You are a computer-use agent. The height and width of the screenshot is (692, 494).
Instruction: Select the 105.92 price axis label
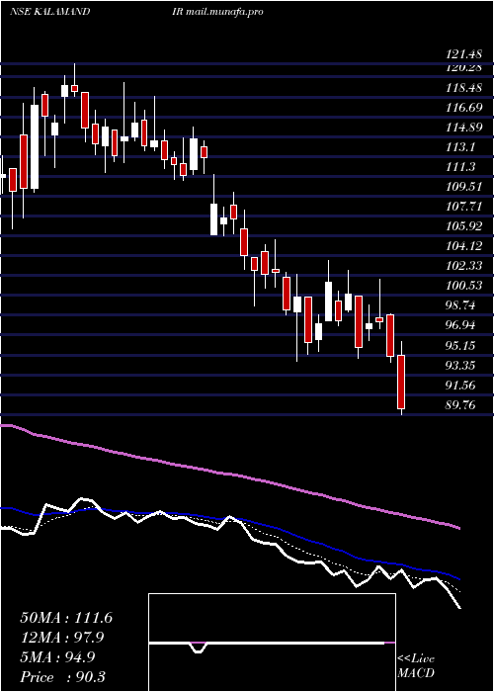tap(463, 226)
